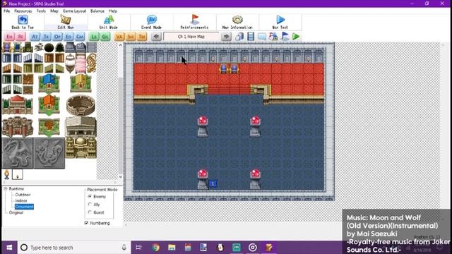452x254 pixels.
Task: Click the blue flag icon in toolbar
Action: click(x=285, y=37)
